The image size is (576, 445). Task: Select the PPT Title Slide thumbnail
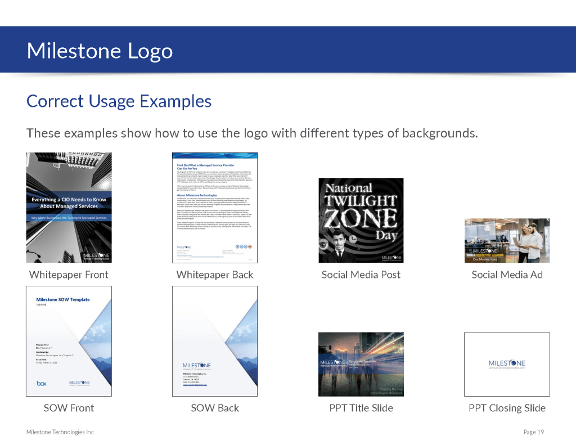coord(361,364)
